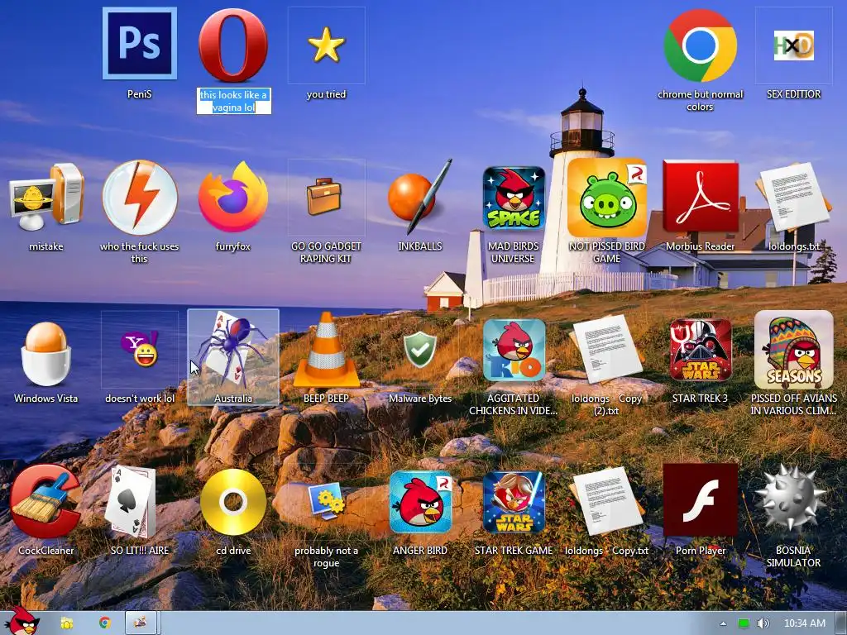Select the 'SO LIT!!! AIRE' playing cards icon
This screenshot has height=635, width=847.
pyautogui.click(x=133, y=502)
